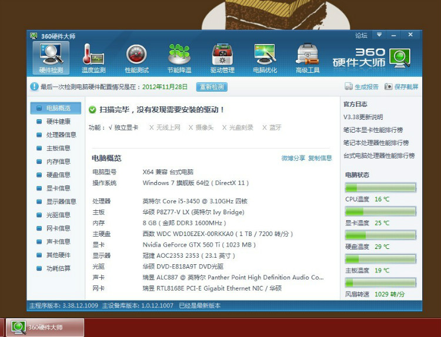Open 性能测试 performance test

tap(136, 58)
